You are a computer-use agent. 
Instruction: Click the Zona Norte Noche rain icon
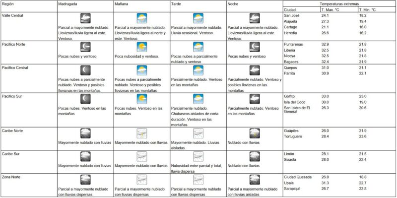pos(255,180)
